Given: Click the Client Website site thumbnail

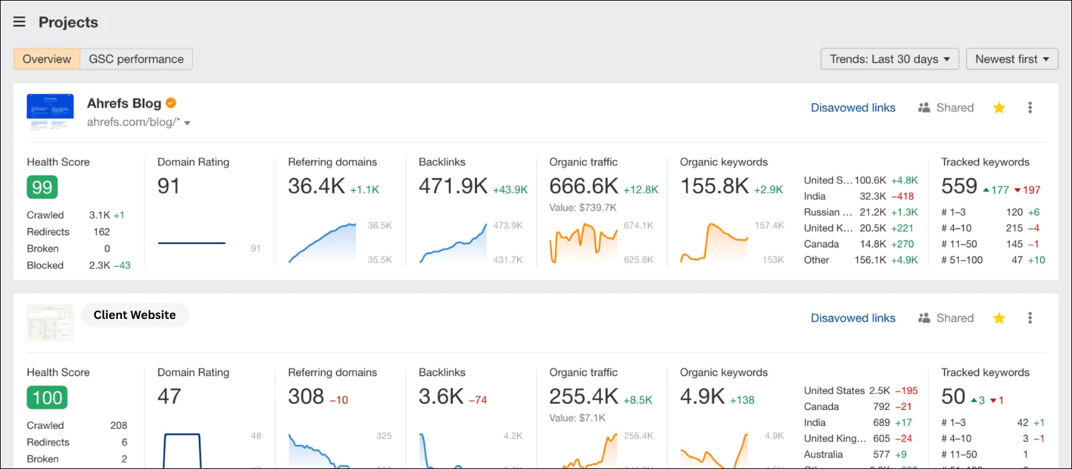Looking at the screenshot, I should point(50,323).
